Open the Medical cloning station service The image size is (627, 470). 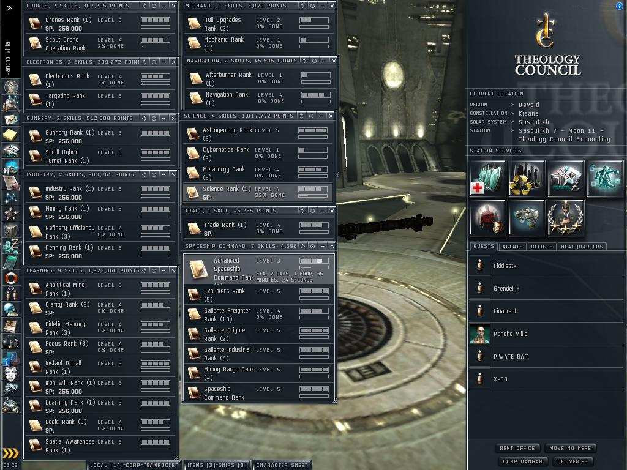pos(487,179)
